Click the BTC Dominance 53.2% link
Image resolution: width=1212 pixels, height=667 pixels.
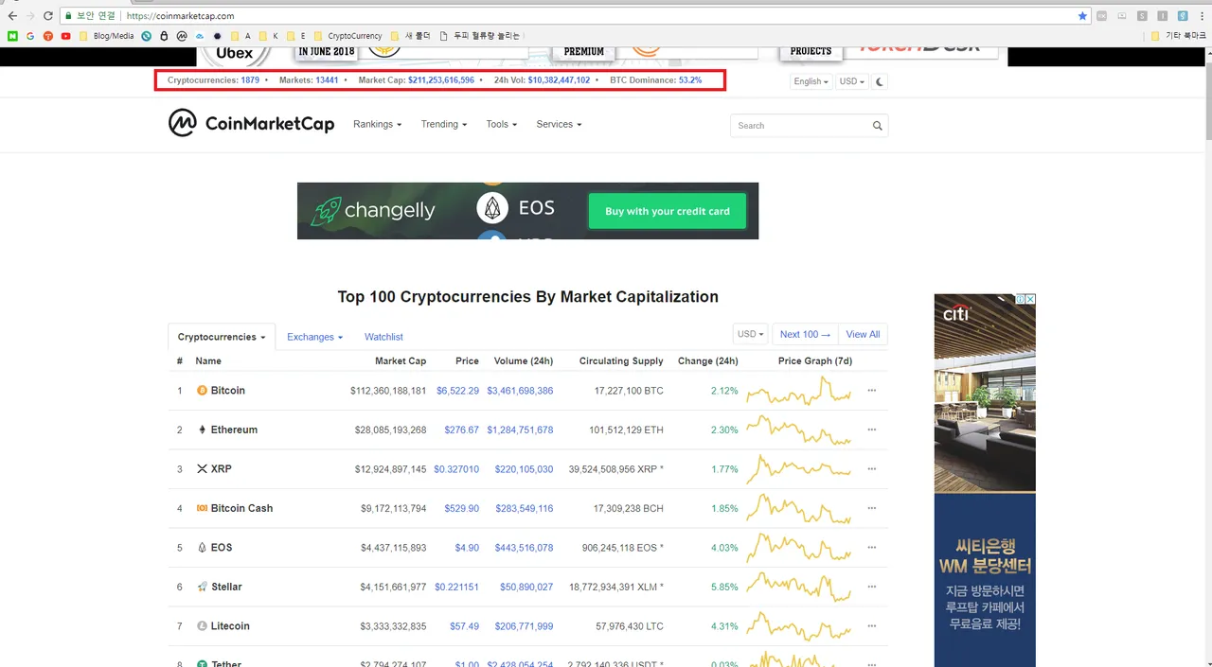pyautogui.click(x=690, y=80)
